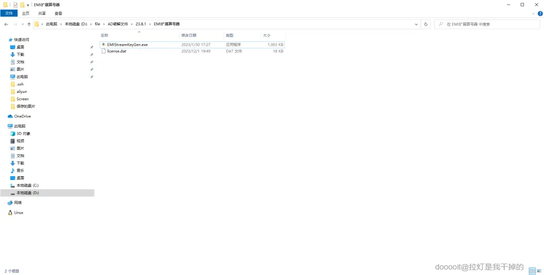Viewport: 544px width, 275px height.
Task: Jump to 23.8.1 in breadcrumb
Action: coord(141,24)
